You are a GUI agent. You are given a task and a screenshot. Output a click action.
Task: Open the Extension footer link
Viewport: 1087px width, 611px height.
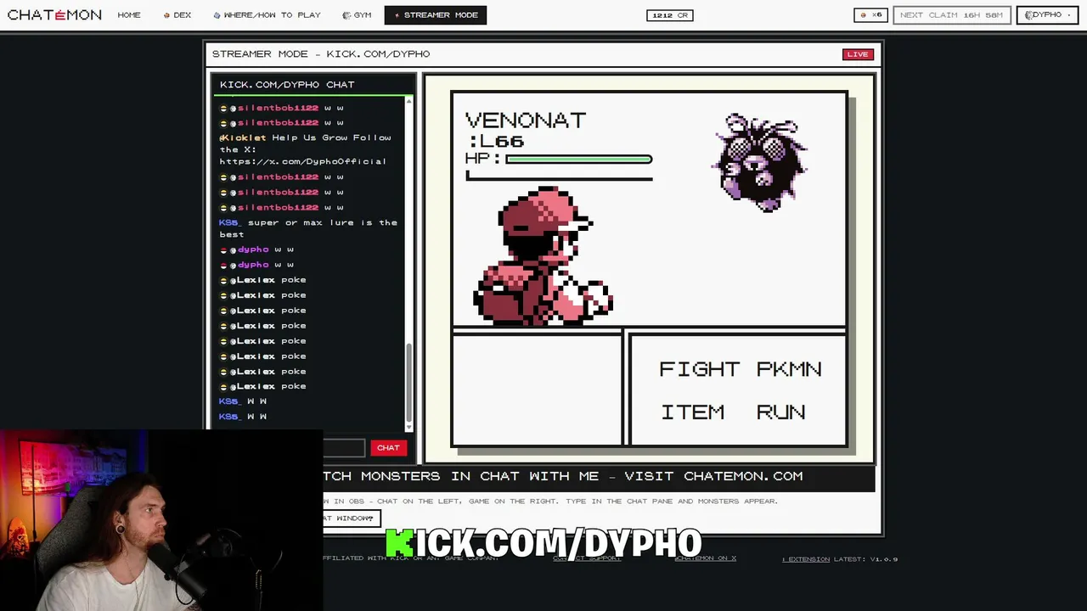tap(806, 559)
